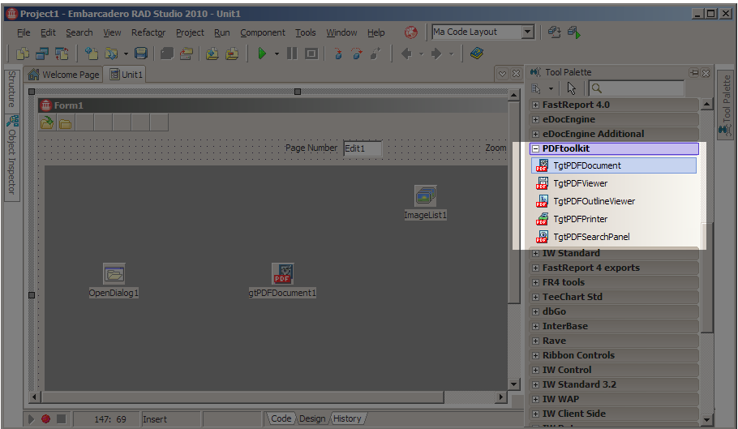Viewport: 738px width, 429px height.
Task: Expand the Rave category
Action: [x=535, y=341]
